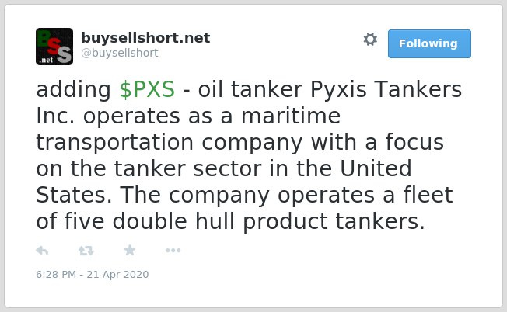Click the green $PXS ticker symbol
Viewport: 507px width, 312px height.
pos(147,89)
